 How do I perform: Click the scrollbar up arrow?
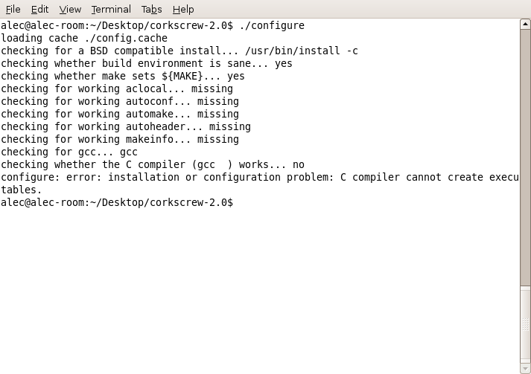pyautogui.click(x=525, y=25)
